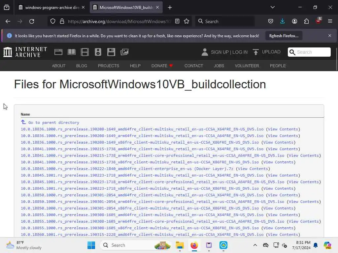Close the MicrosoftWindows10VB tab
338x253 pixels.
[157, 7]
